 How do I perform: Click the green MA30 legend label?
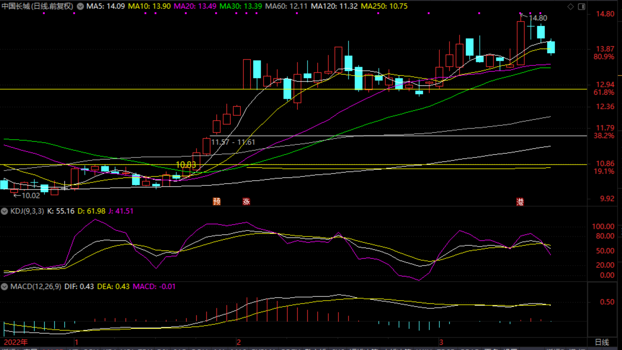[241, 6]
